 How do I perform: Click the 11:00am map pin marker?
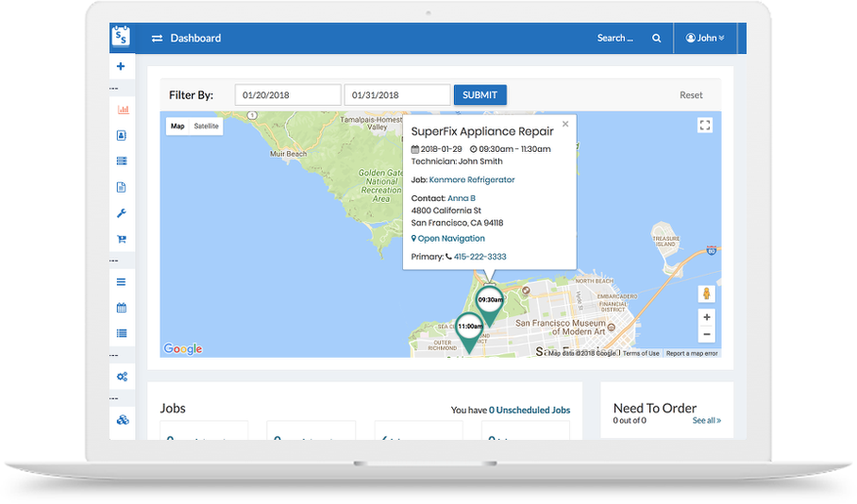pos(469,332)
